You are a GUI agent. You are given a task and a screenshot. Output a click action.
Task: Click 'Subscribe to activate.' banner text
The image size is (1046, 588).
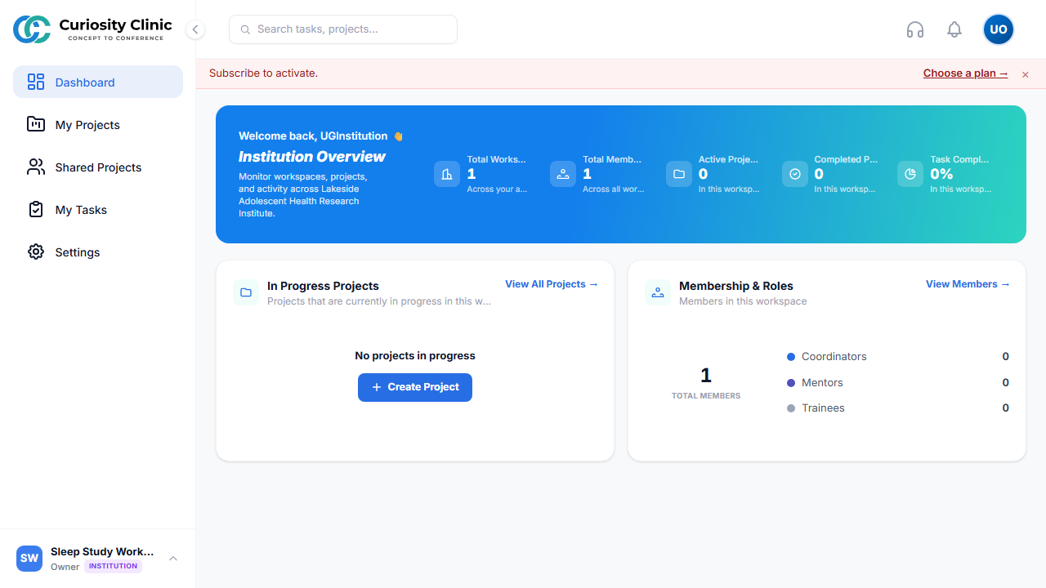(x=263, y=73)
